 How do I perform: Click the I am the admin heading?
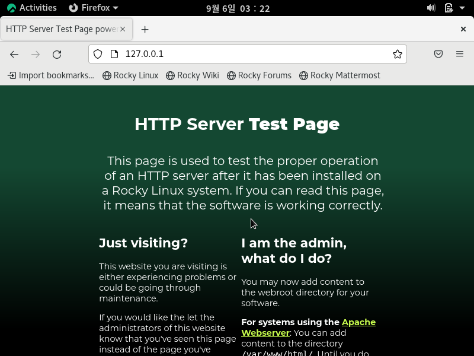(x=294, y=250)
